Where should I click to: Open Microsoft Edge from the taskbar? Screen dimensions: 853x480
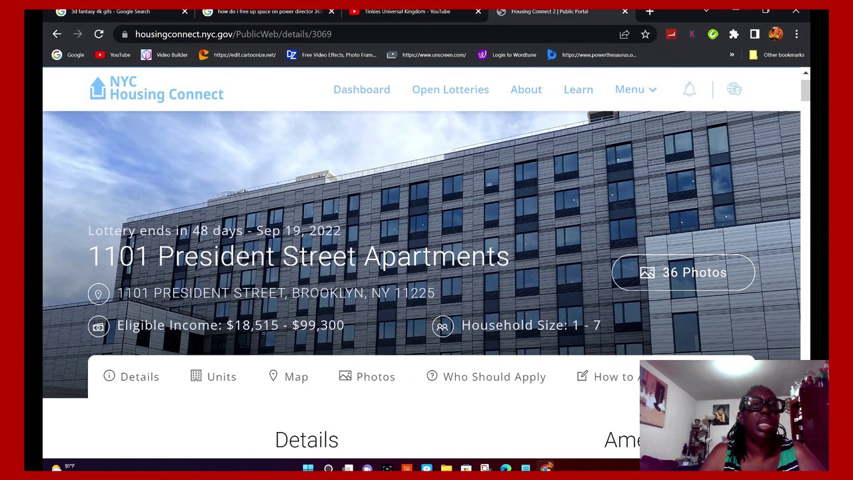[506, 468]
